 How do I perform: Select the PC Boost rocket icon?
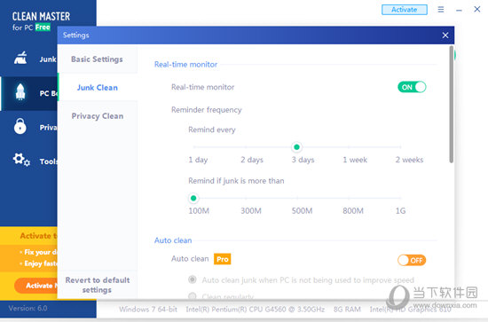pyautogui.click(x=20, y=92)
